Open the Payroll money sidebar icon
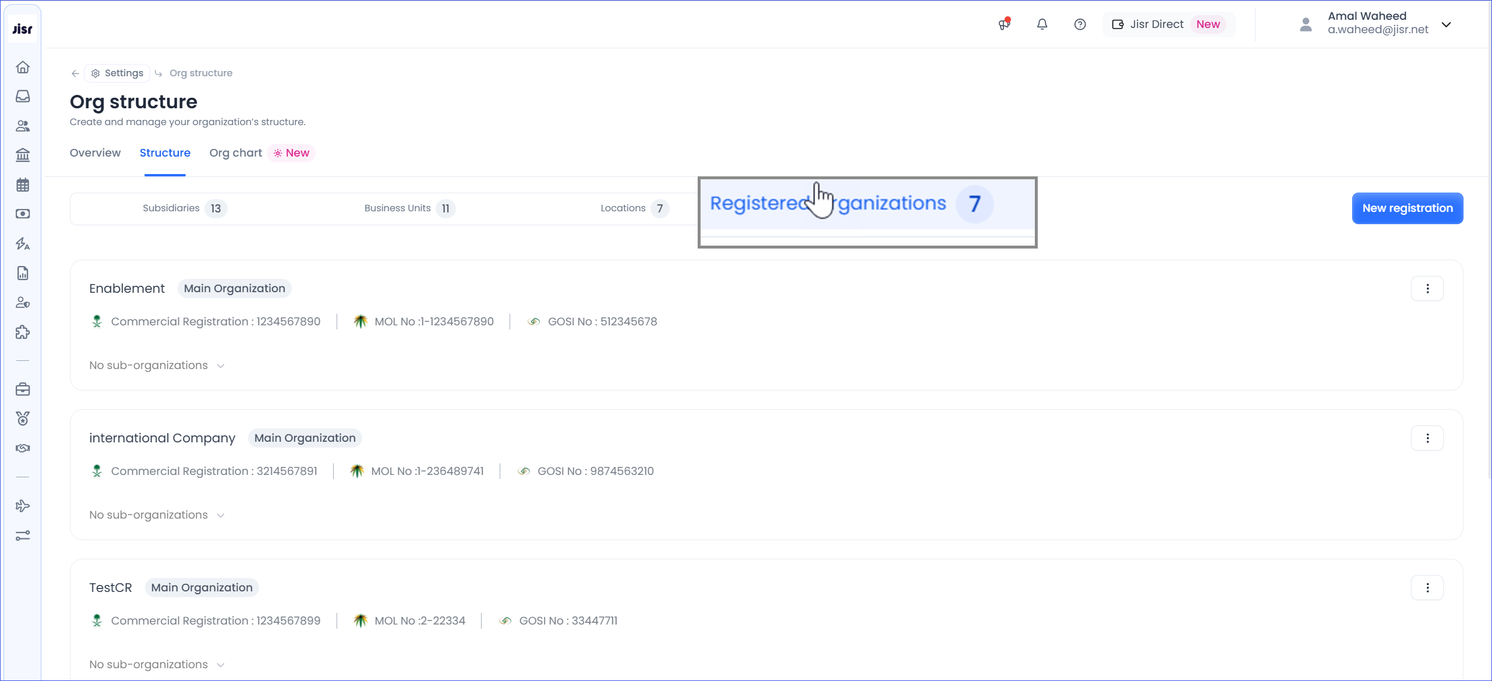 click(23, 214)
